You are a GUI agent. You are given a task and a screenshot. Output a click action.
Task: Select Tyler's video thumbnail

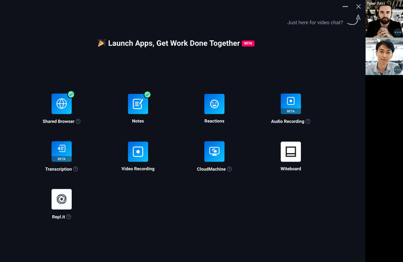[384, 19]
